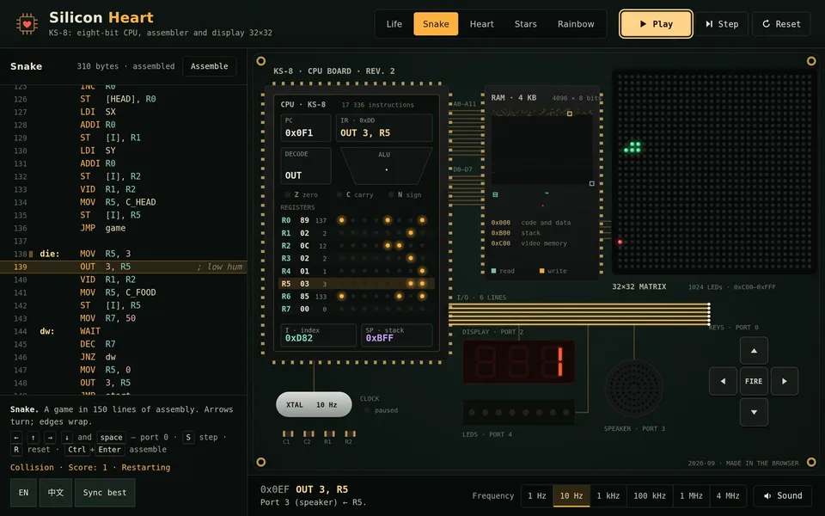Click the Silicon Heart chip logo
Image resolution: width=825 pixels, height=516 pixels.
point(27,24)
